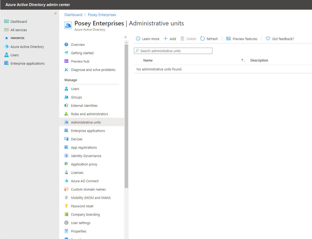
Task: Click the Users person icon in favorites
Action: pyautogui.click(x=6, y=55)
